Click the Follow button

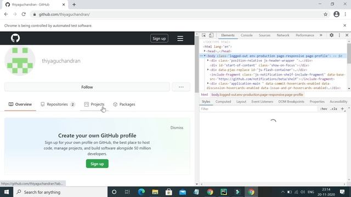(87, 87)
